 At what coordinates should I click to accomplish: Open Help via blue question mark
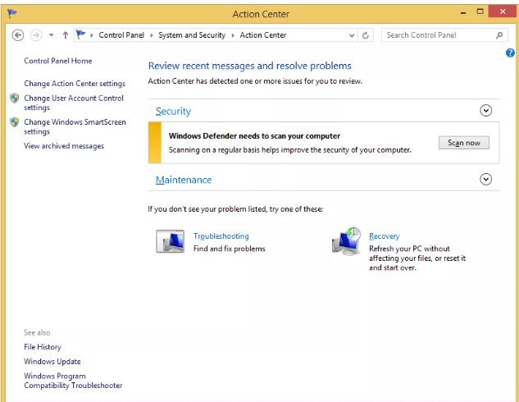(x=510, y=53)
